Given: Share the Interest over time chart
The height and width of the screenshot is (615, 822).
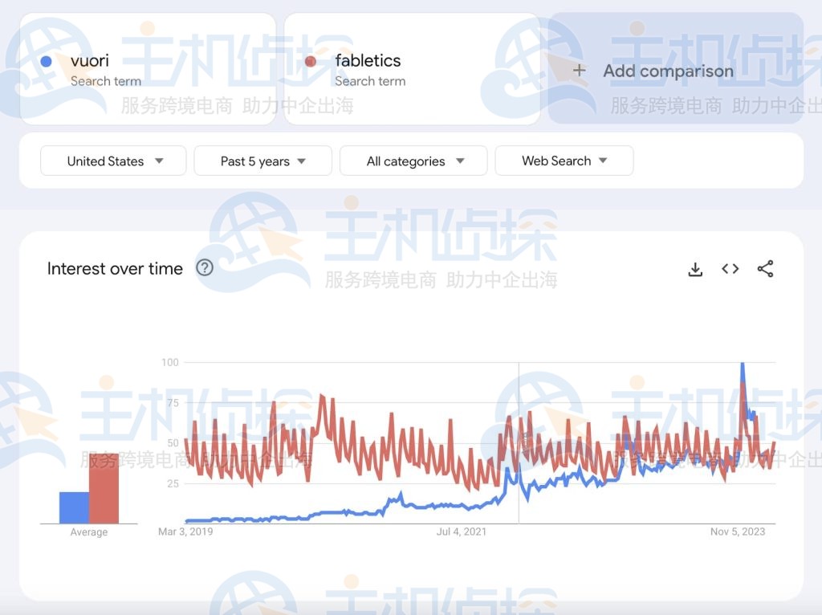Looking at the screenshot, I should [x=765, y=269].
